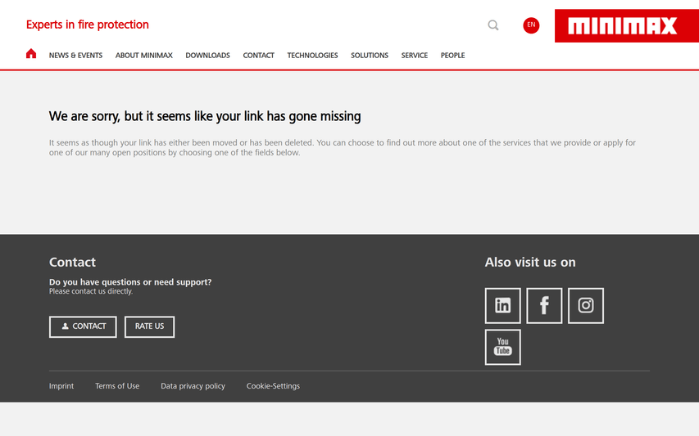Screen dimensions: 699x436
Task: Click the red home icon
Action: point(31,55)
